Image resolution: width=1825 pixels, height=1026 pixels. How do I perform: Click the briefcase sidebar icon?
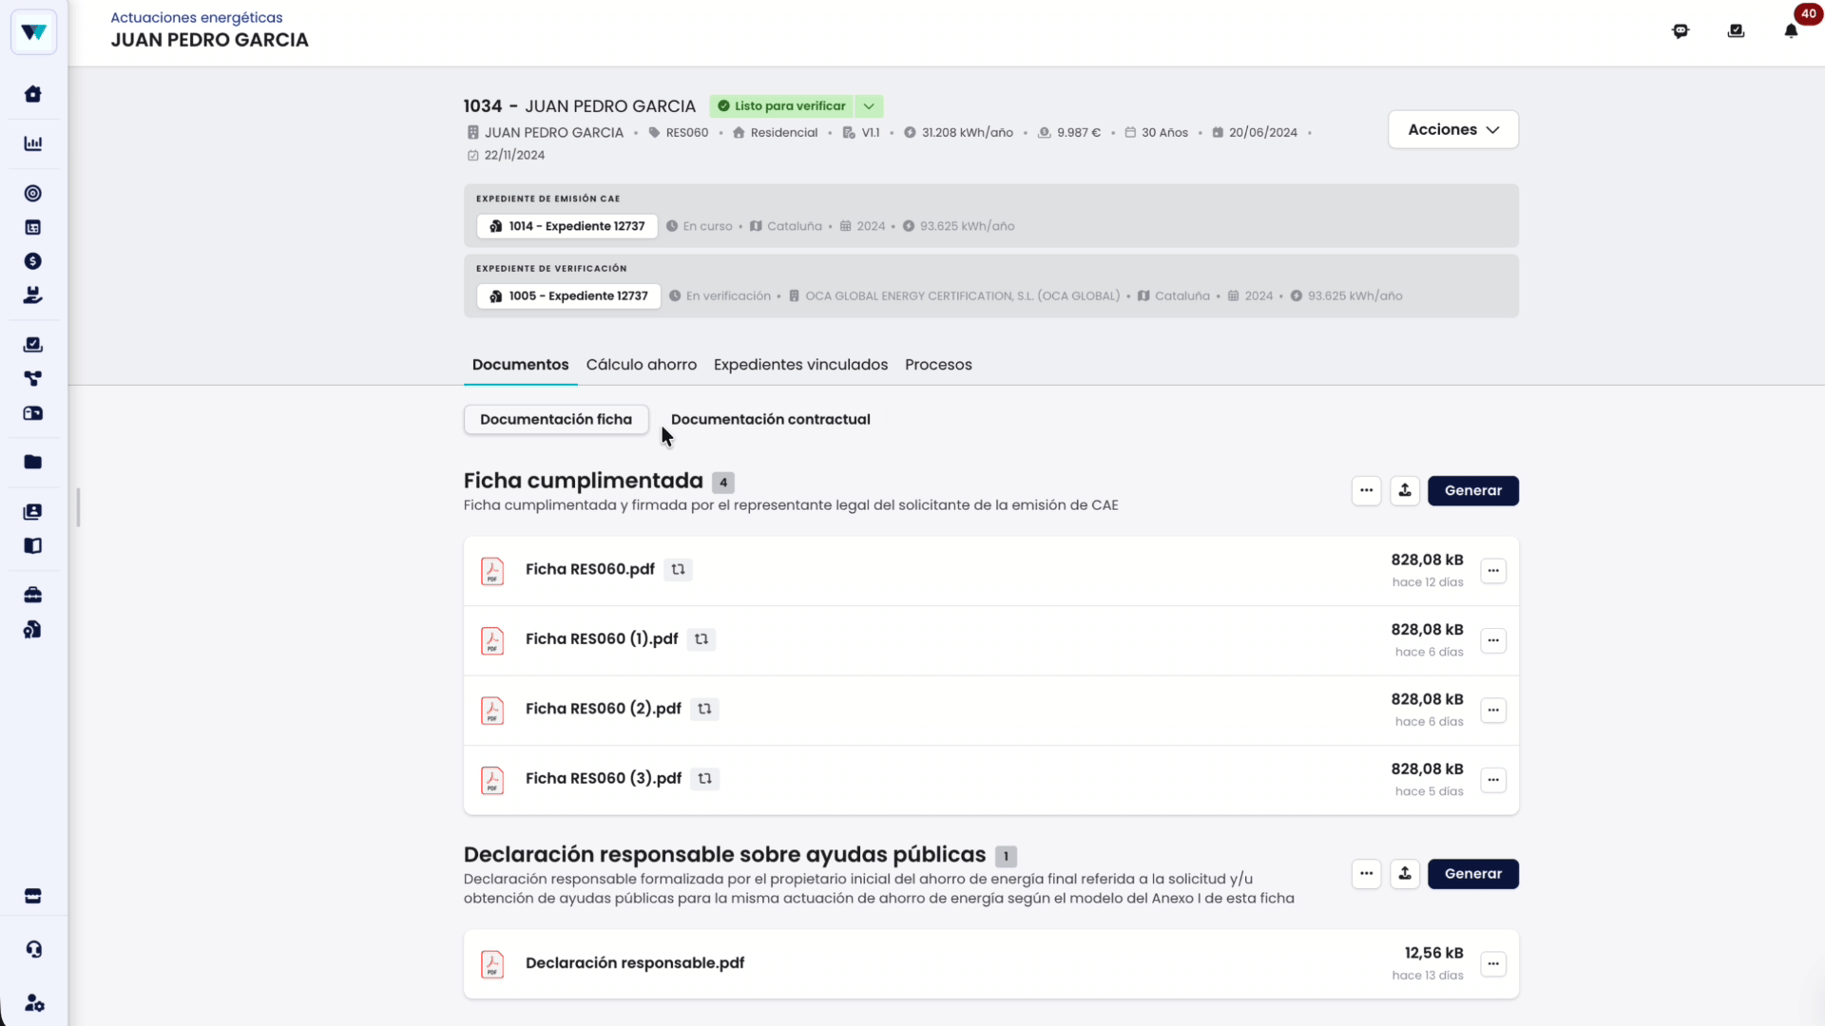[33, 595]
